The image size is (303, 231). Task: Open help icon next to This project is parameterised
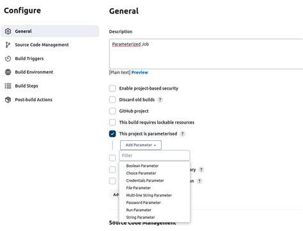182,134
